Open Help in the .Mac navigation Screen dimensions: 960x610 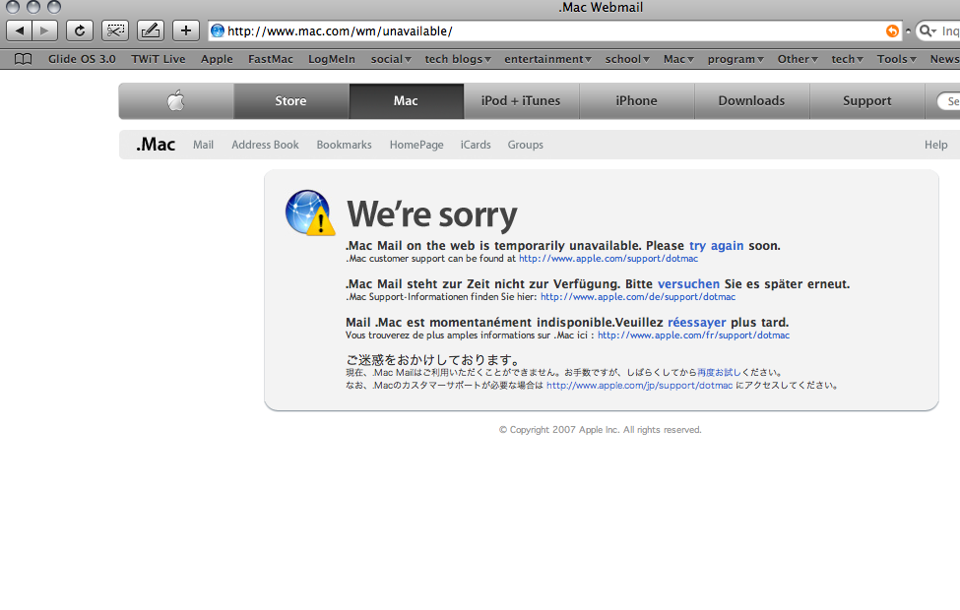(x=936, y=145)
